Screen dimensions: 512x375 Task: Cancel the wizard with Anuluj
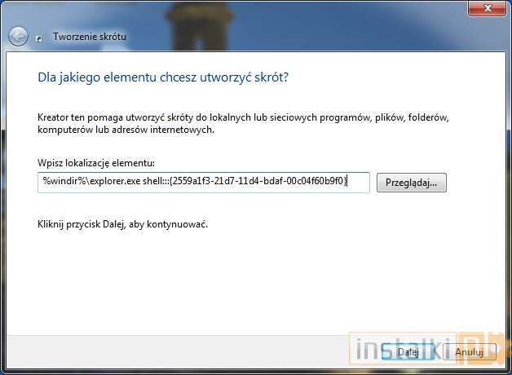click(x=470, y=351)
